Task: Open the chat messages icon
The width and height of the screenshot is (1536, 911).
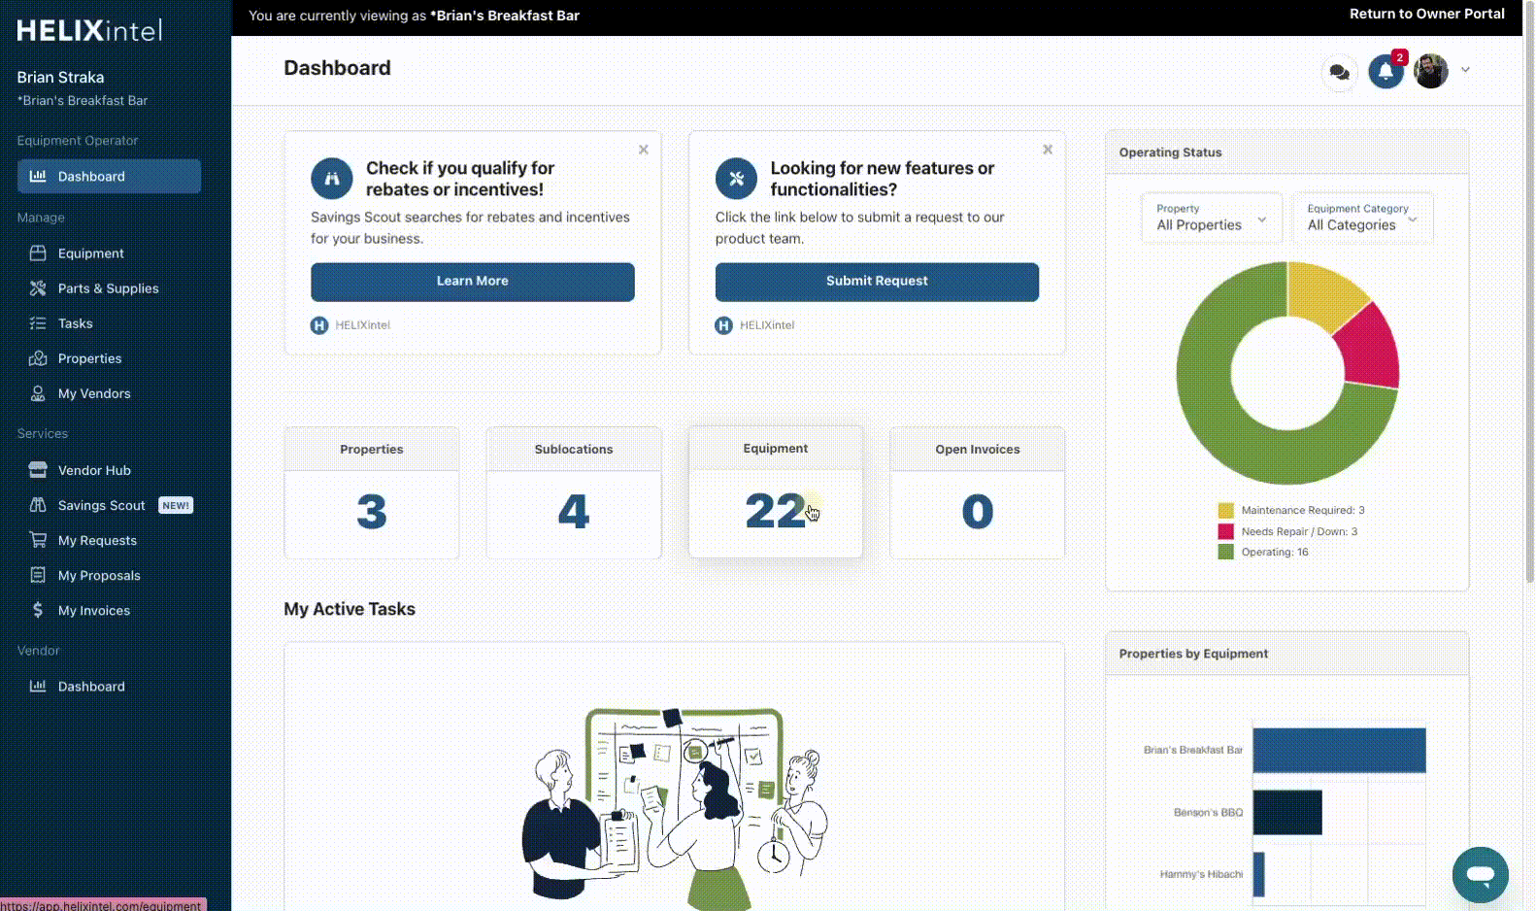Action: click(1339, 72)
